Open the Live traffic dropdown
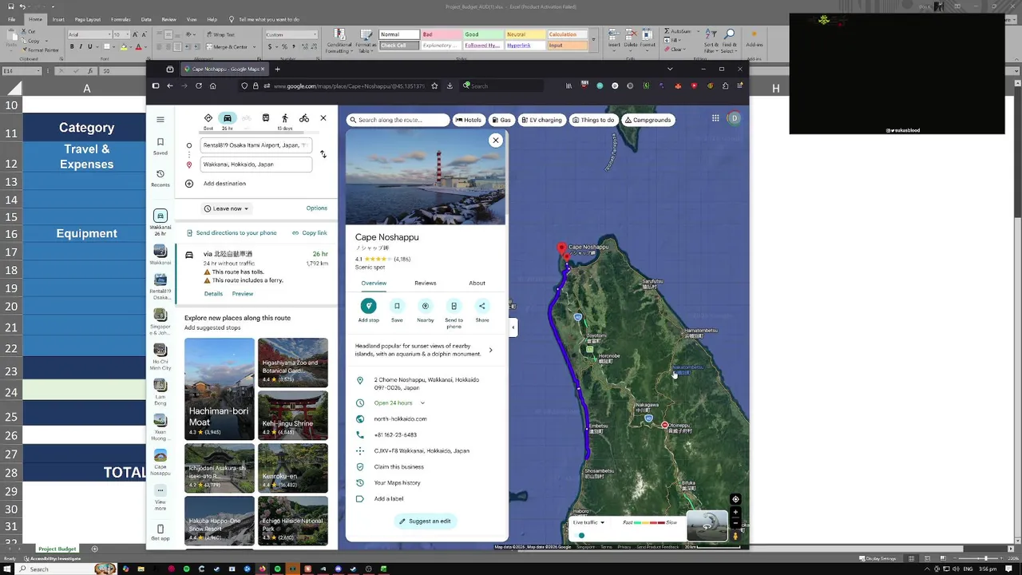Screen dimensions: 1022x575 tap(589, 522)
